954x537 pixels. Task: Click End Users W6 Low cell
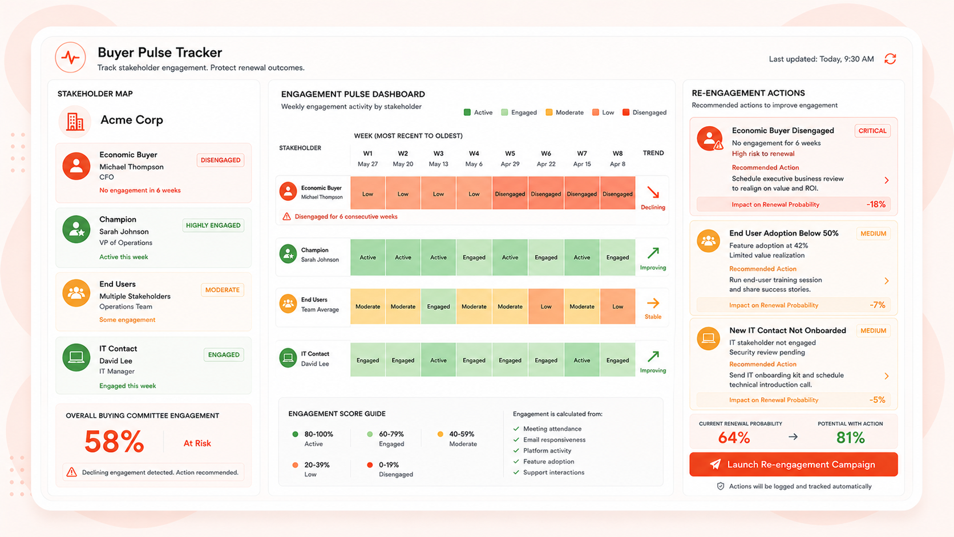click(x=546, y=306)
